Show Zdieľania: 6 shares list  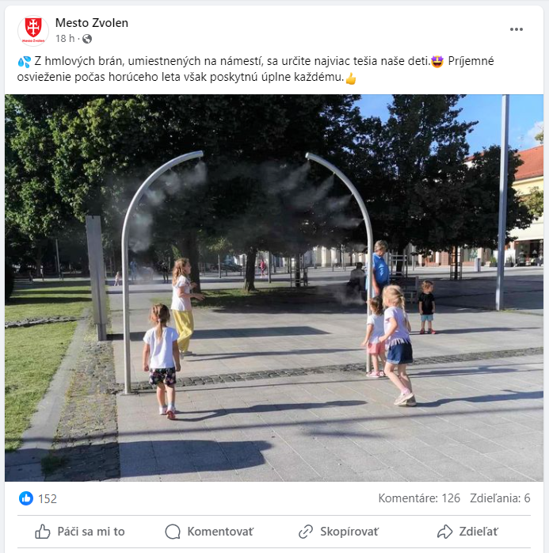tap(500, 498)
